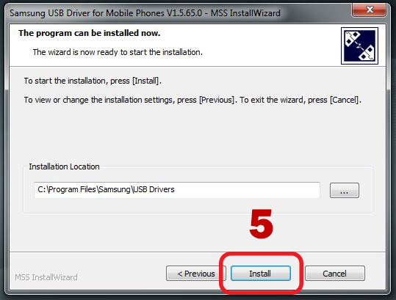396x300 pixels.
Task: Click the 'wizard is now ready' subtitle text
Action: 118,52
